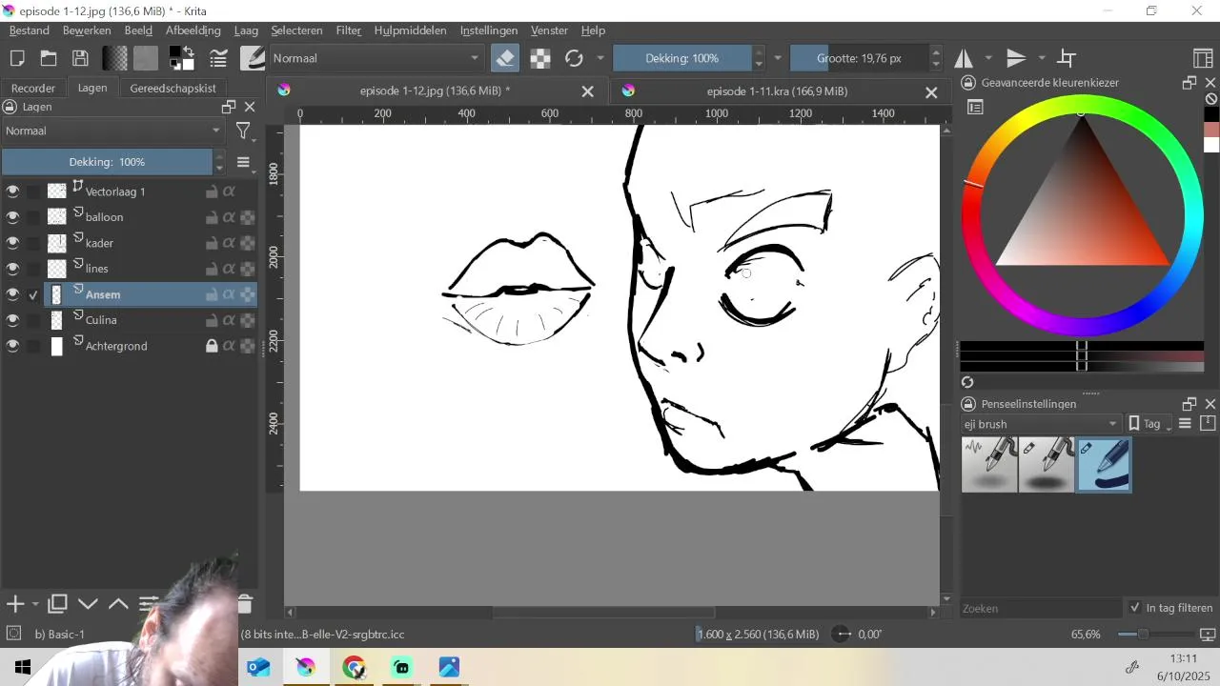The width and height of the screenshot is (1220, 686).
Task: Open workspace chooser icon at top right
Action: point(1203,58)
